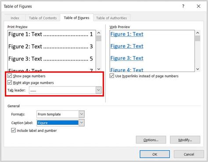Open the Modify dialog button

coord(185,140)
